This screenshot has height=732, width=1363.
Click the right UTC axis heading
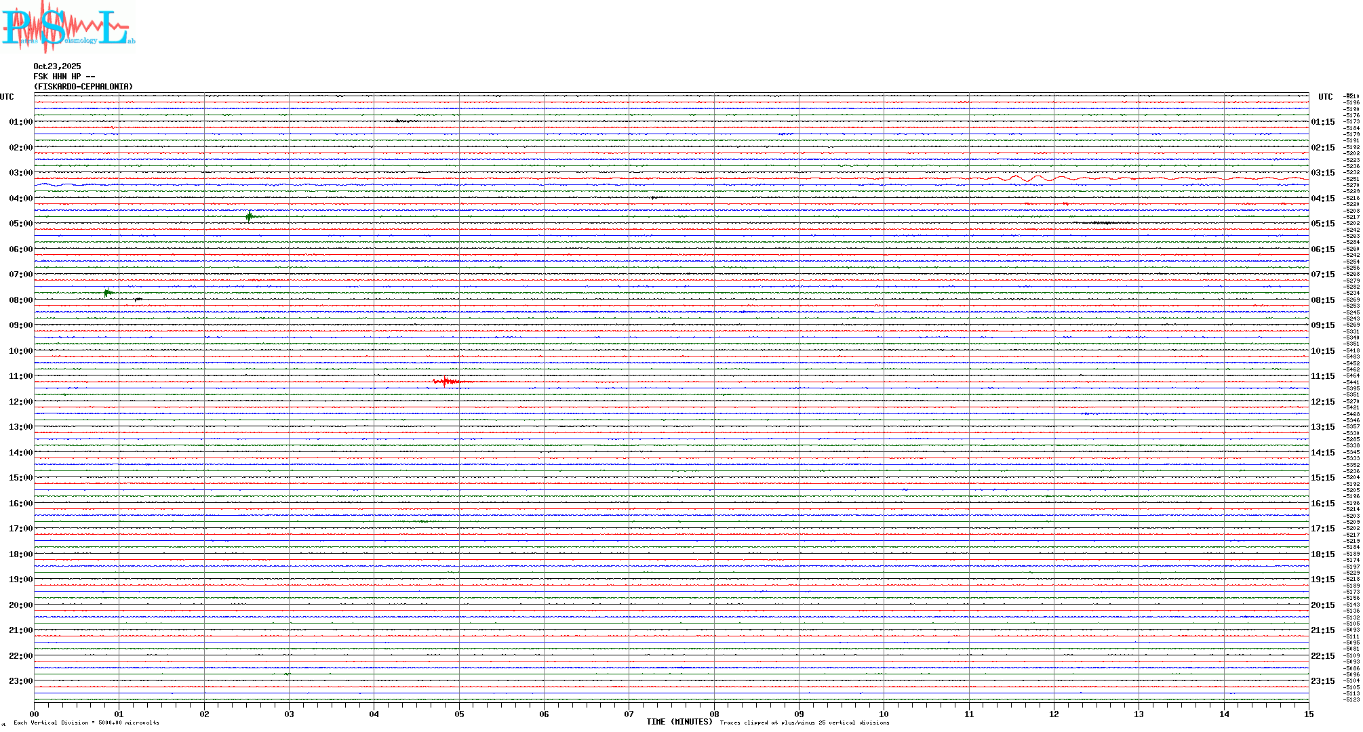(1325, 97)
